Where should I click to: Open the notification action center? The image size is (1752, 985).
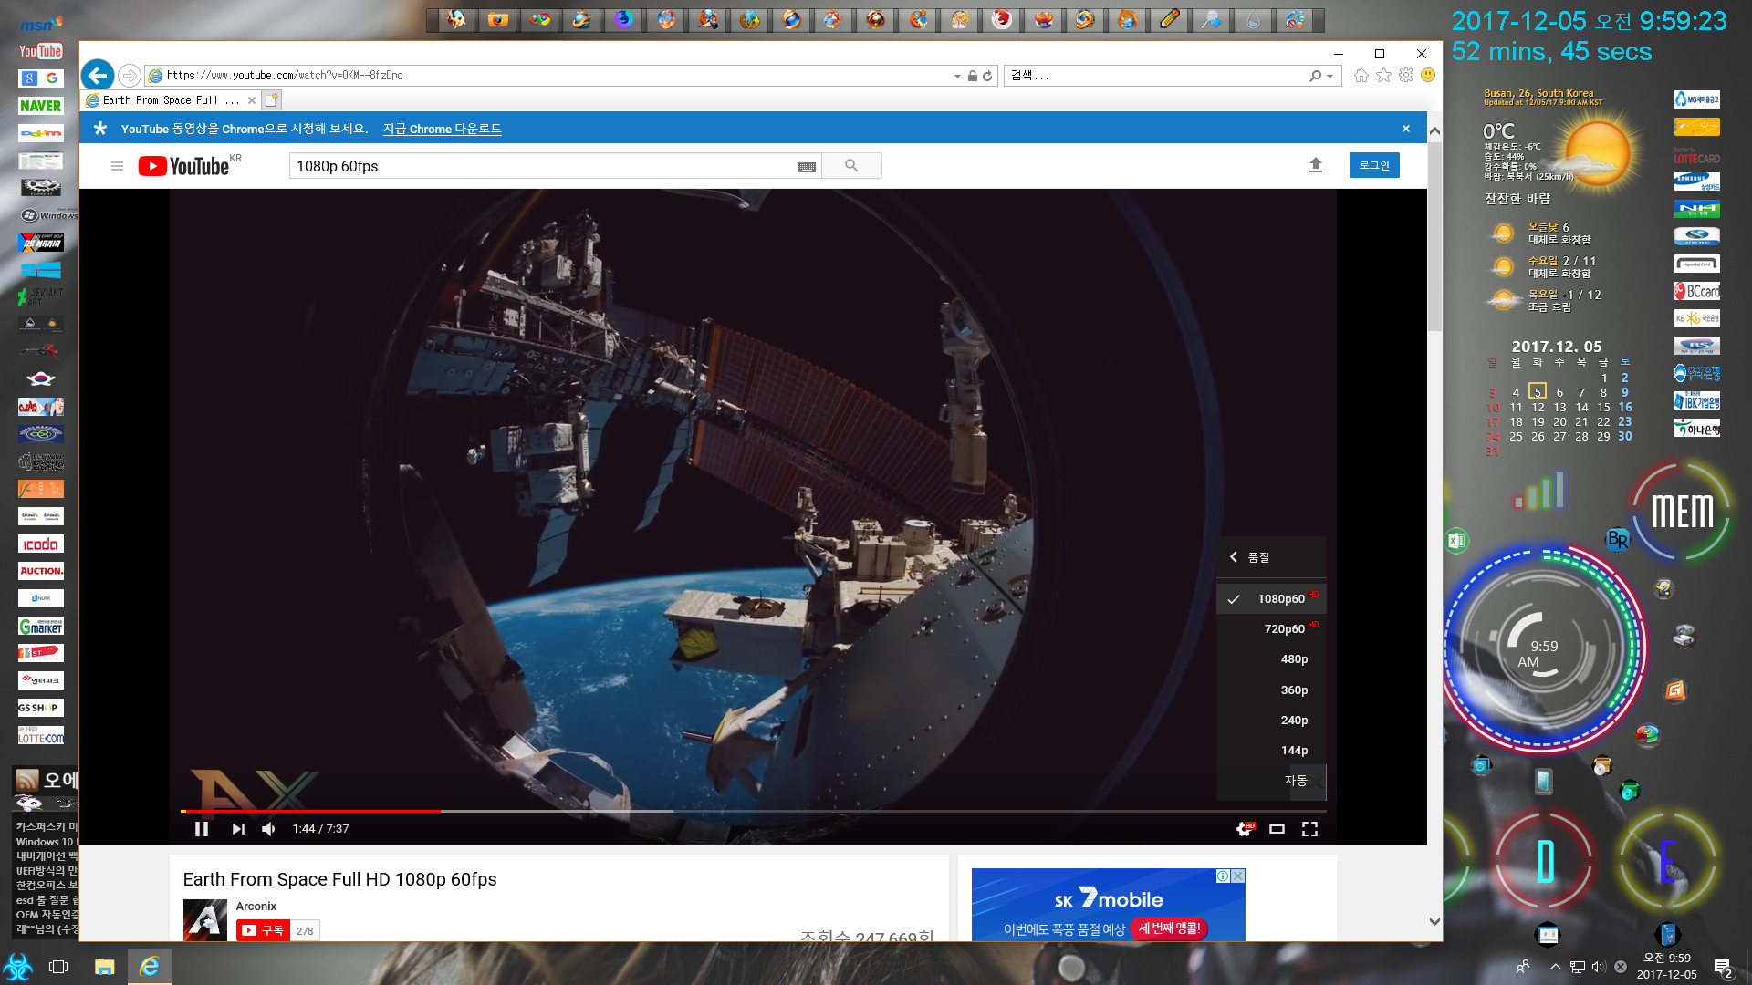[1723, 967]
